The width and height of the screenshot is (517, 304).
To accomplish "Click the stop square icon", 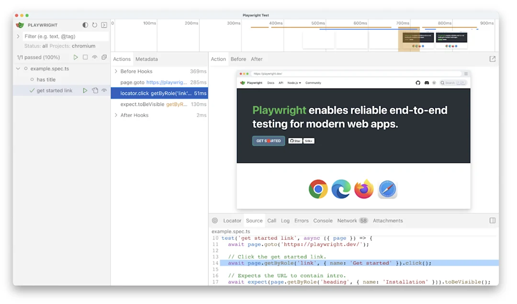I will [x=85, y=57].
